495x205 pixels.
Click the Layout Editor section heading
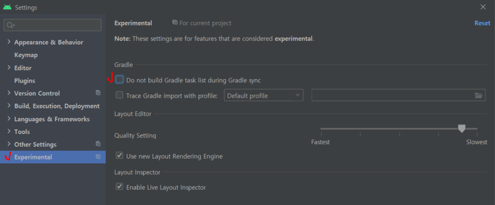pyautogui.click(x=133, y=114)
